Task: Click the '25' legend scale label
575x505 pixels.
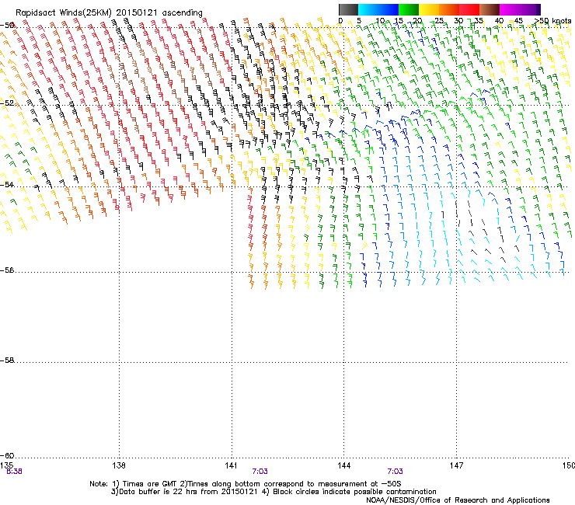Action: [x=439, y=21]
